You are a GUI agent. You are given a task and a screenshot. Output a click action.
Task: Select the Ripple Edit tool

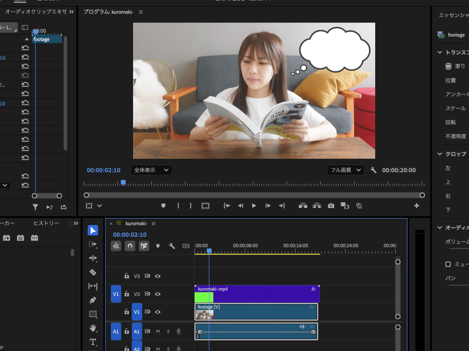coord(93,258)
